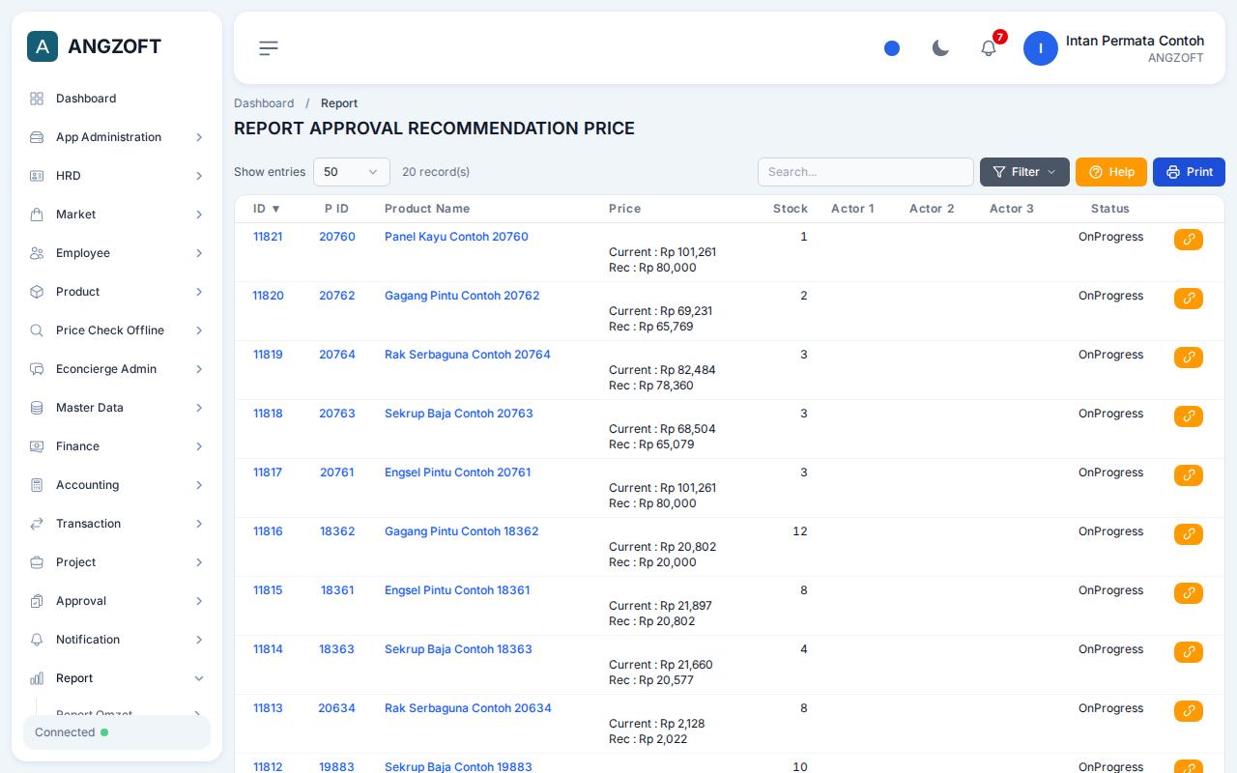Viewport: 1237px width, 773px height.
Task: Open product Sekrup Baja Contoh 18363
Action: pos(458,649)
